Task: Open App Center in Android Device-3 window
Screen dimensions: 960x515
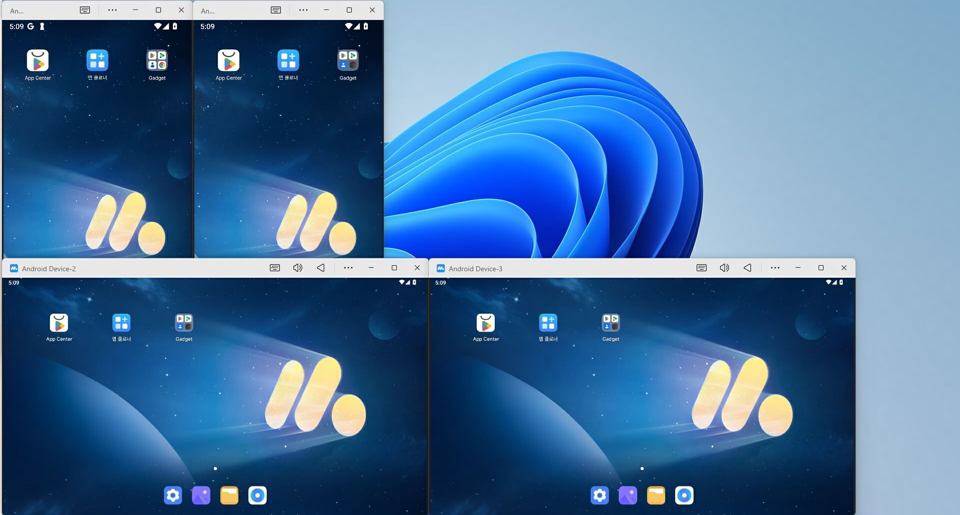Action: coord(486,323)
